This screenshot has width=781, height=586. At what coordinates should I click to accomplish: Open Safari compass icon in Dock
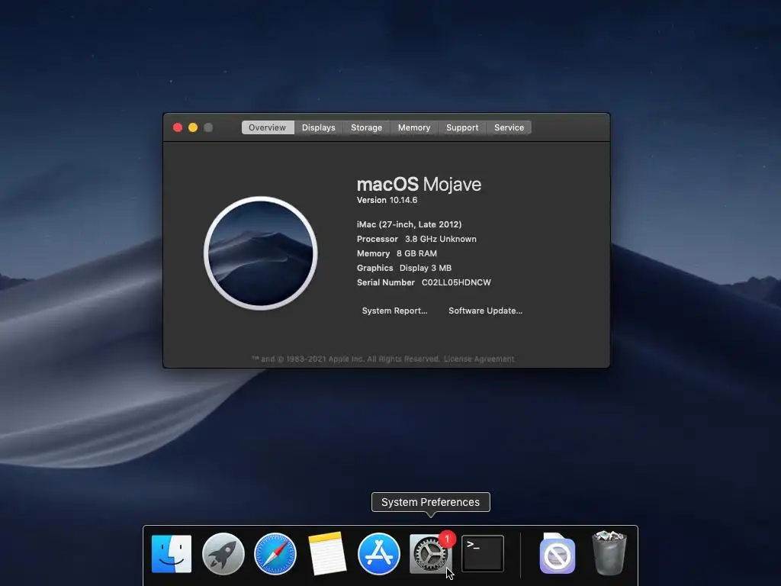click(x=275, y=554)
